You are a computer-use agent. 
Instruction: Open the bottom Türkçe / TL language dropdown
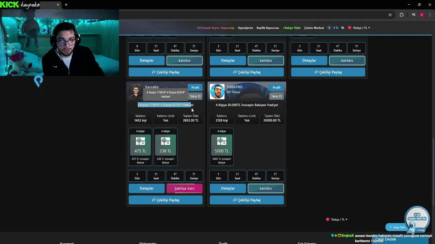pyautogui.click(x=337, y=220)
